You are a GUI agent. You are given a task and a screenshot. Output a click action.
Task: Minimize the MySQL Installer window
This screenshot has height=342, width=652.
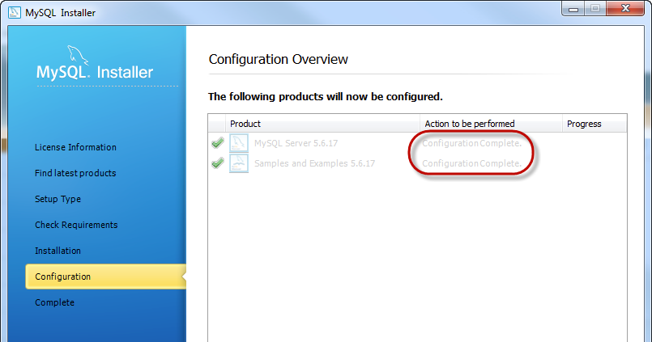(573, 9)
